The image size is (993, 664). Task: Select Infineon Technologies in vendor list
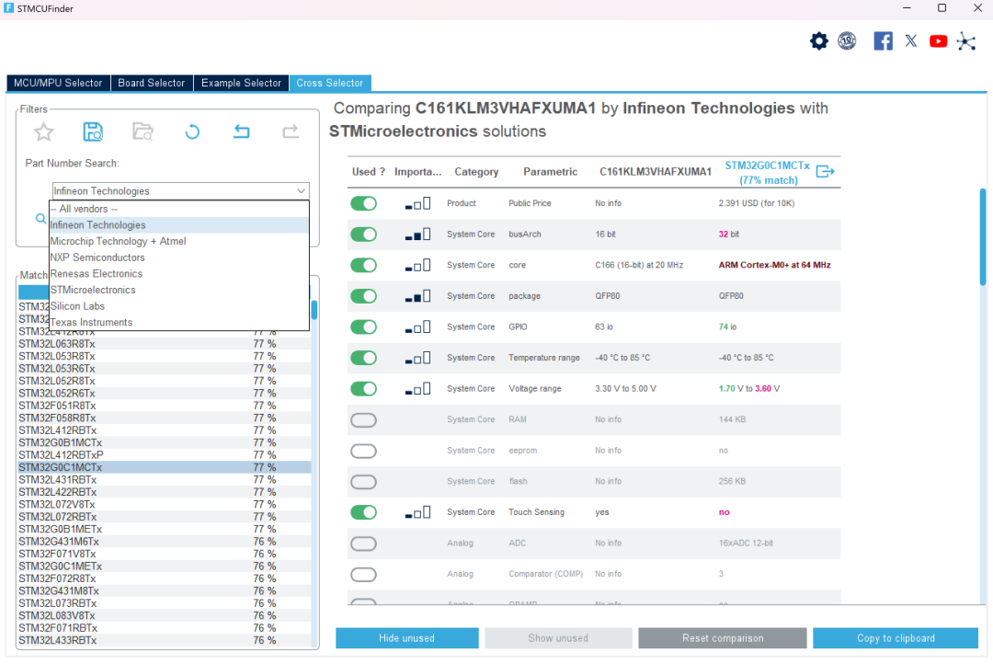(x=179, y=225)
